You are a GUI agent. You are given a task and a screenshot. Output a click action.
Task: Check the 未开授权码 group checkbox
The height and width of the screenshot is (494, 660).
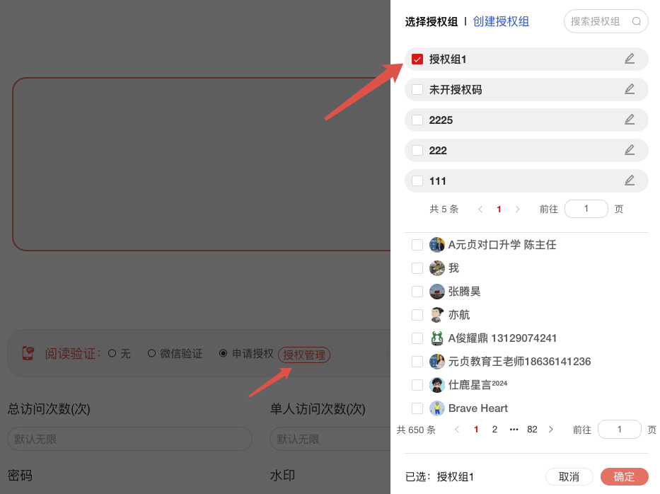tap(417, 90)
